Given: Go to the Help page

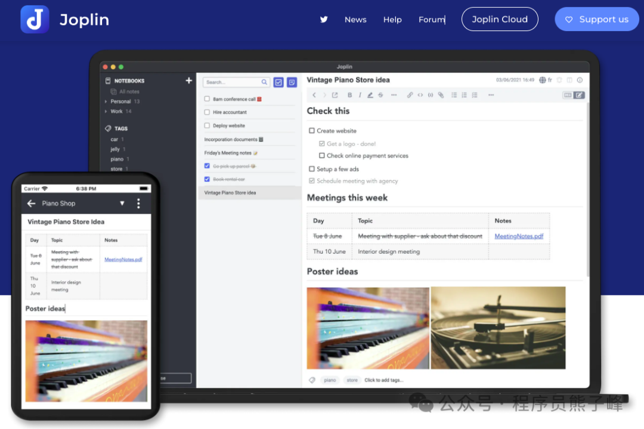Looking at the screenshot, I should click(x=392, y=19).
